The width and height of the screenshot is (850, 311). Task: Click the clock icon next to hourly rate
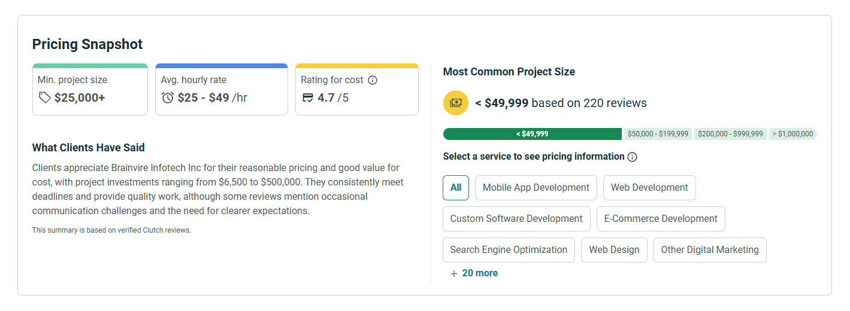coord(168,97)
